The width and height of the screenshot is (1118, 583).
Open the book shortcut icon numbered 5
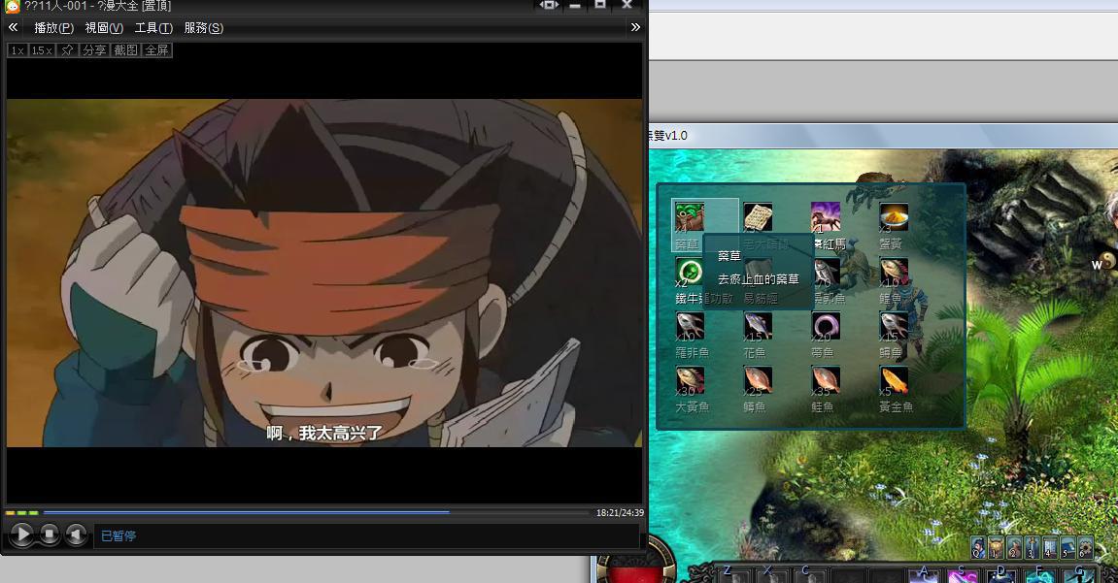point(1067,547)
